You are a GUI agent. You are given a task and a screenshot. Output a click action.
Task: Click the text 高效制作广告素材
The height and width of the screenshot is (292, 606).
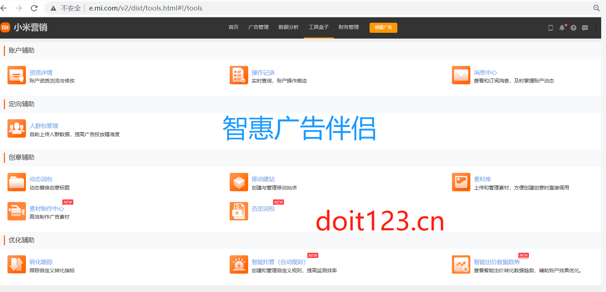point(49,217)
